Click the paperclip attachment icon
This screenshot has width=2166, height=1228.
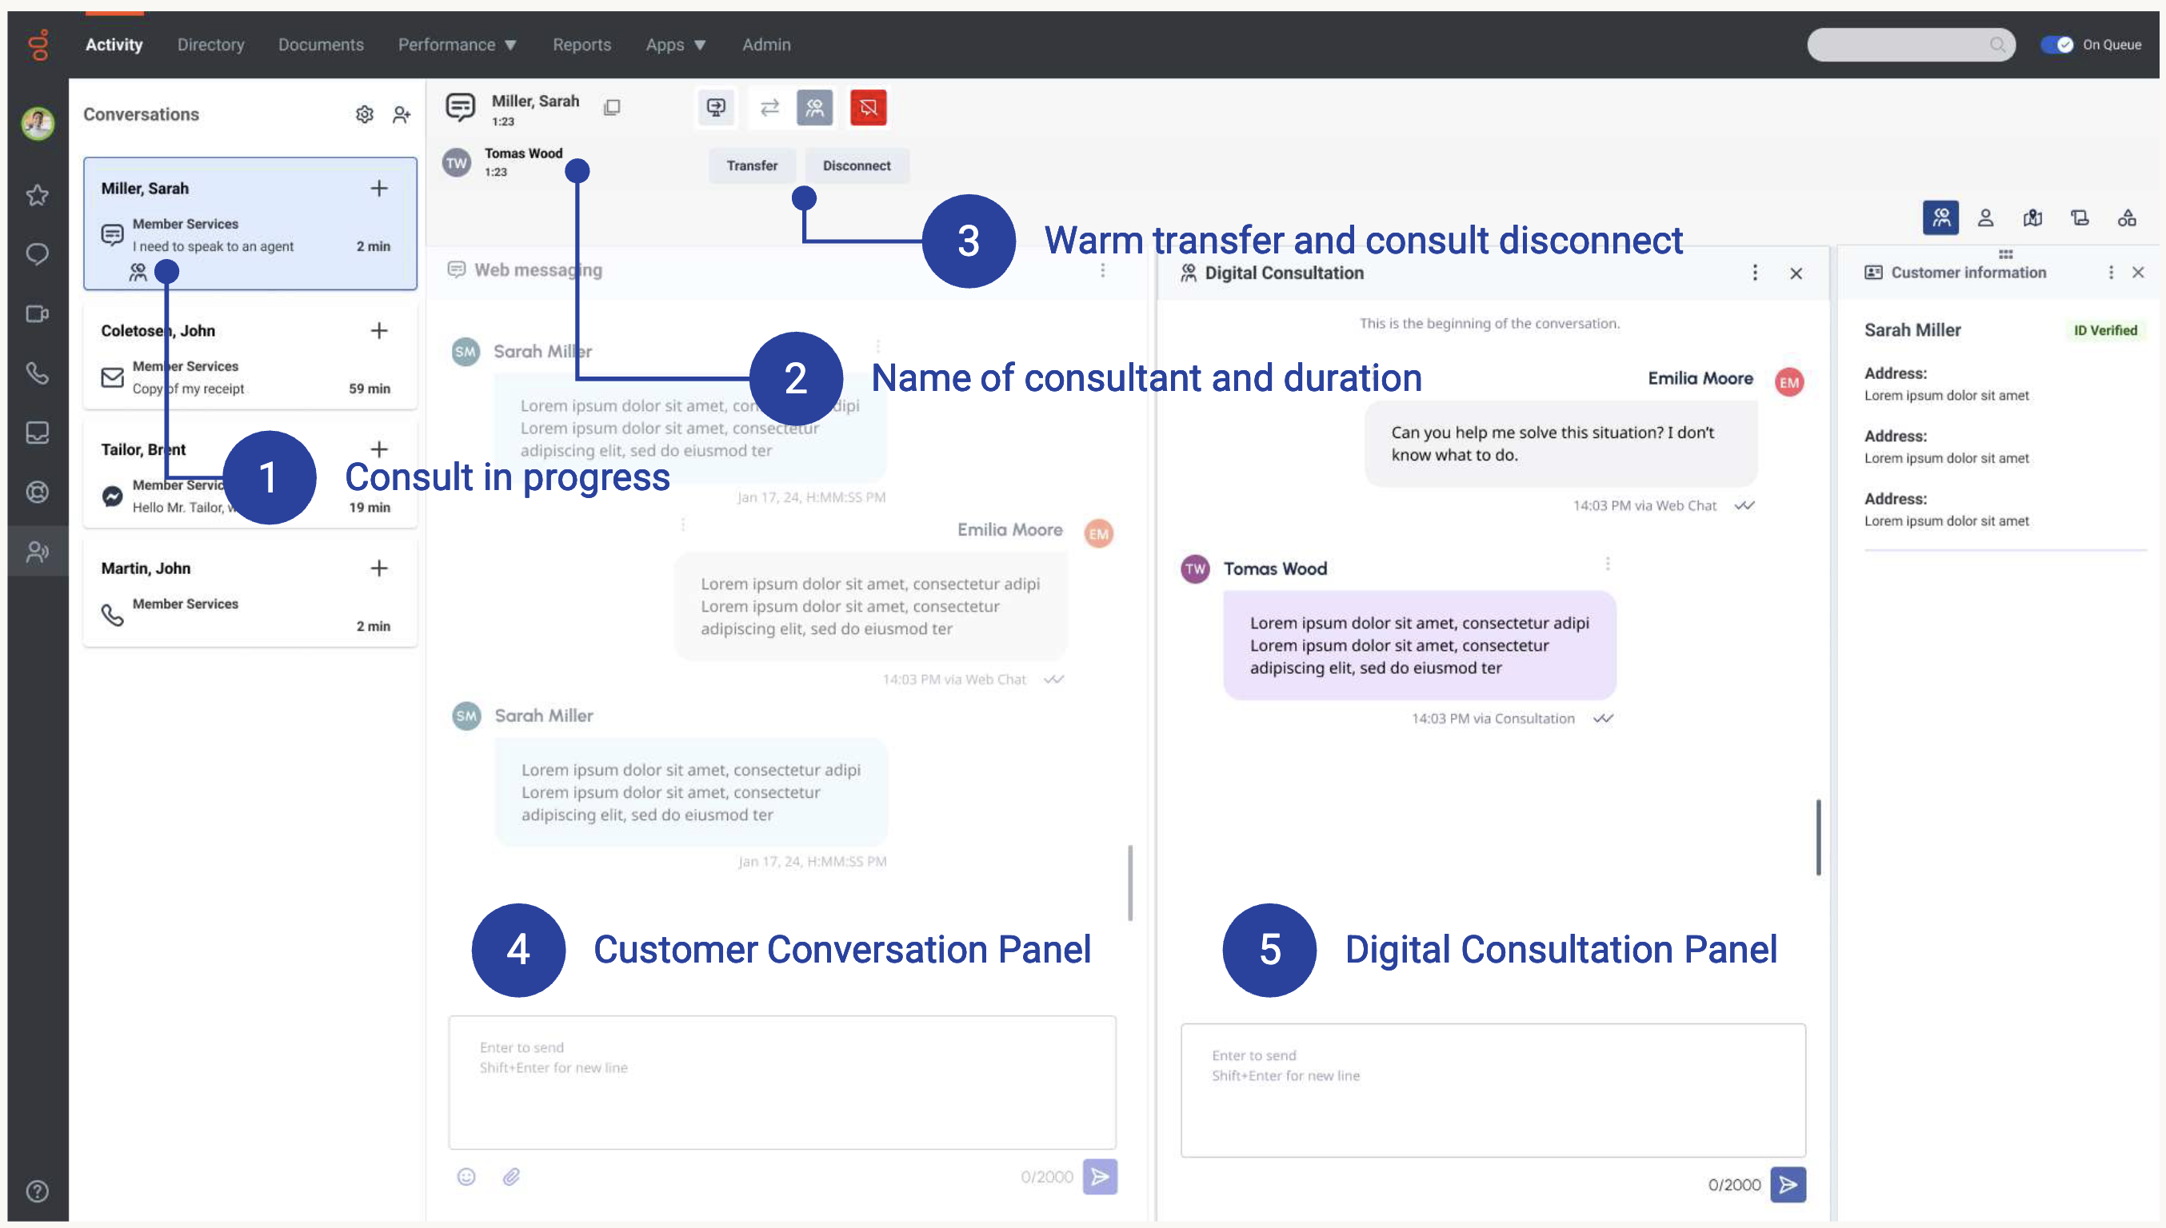511,1177
